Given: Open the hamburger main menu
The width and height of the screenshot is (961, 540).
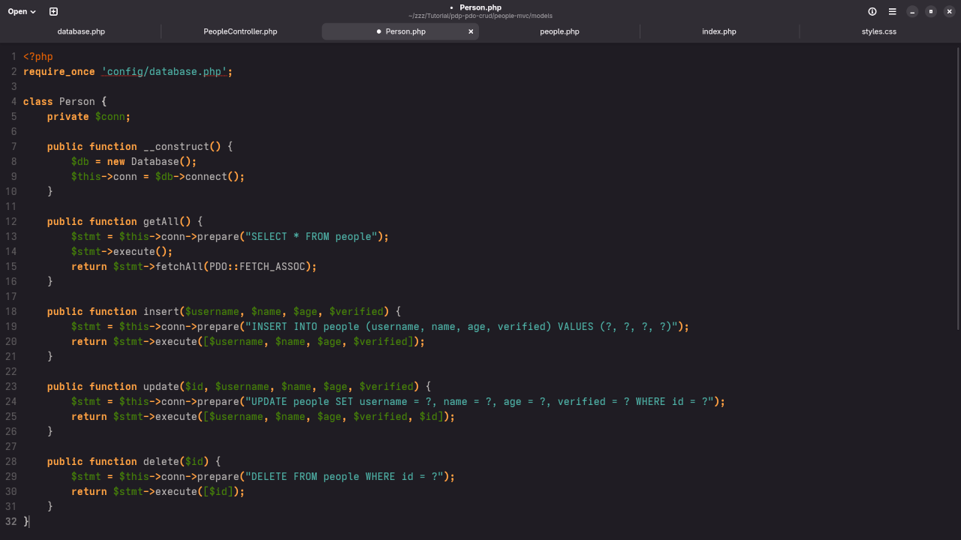Looking at the screenshot, I should pos(893,11).
